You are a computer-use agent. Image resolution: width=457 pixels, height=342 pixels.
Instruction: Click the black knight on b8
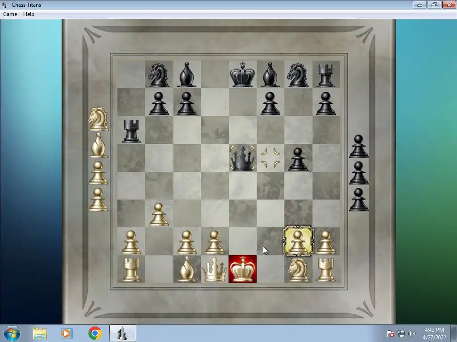158,75
